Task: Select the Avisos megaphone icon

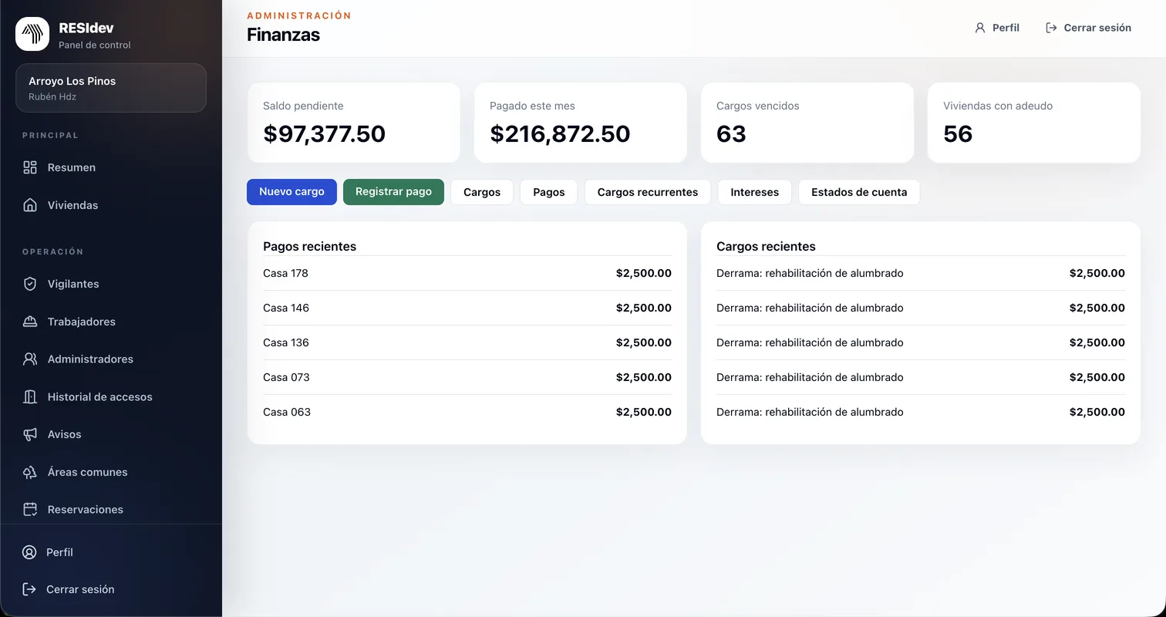Action: [x=30, y=434]
